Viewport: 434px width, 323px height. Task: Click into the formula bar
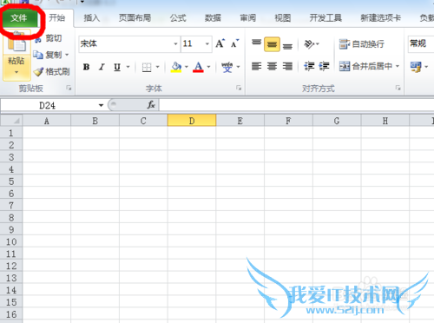point(297,105)
